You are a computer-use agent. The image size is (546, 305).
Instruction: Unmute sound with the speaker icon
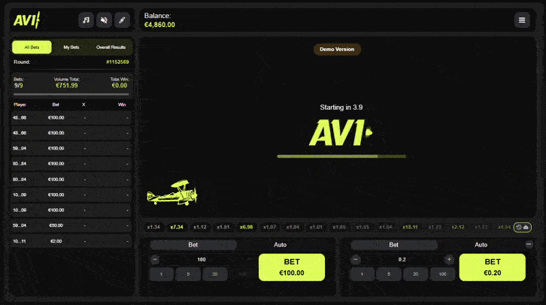(104, 20)
